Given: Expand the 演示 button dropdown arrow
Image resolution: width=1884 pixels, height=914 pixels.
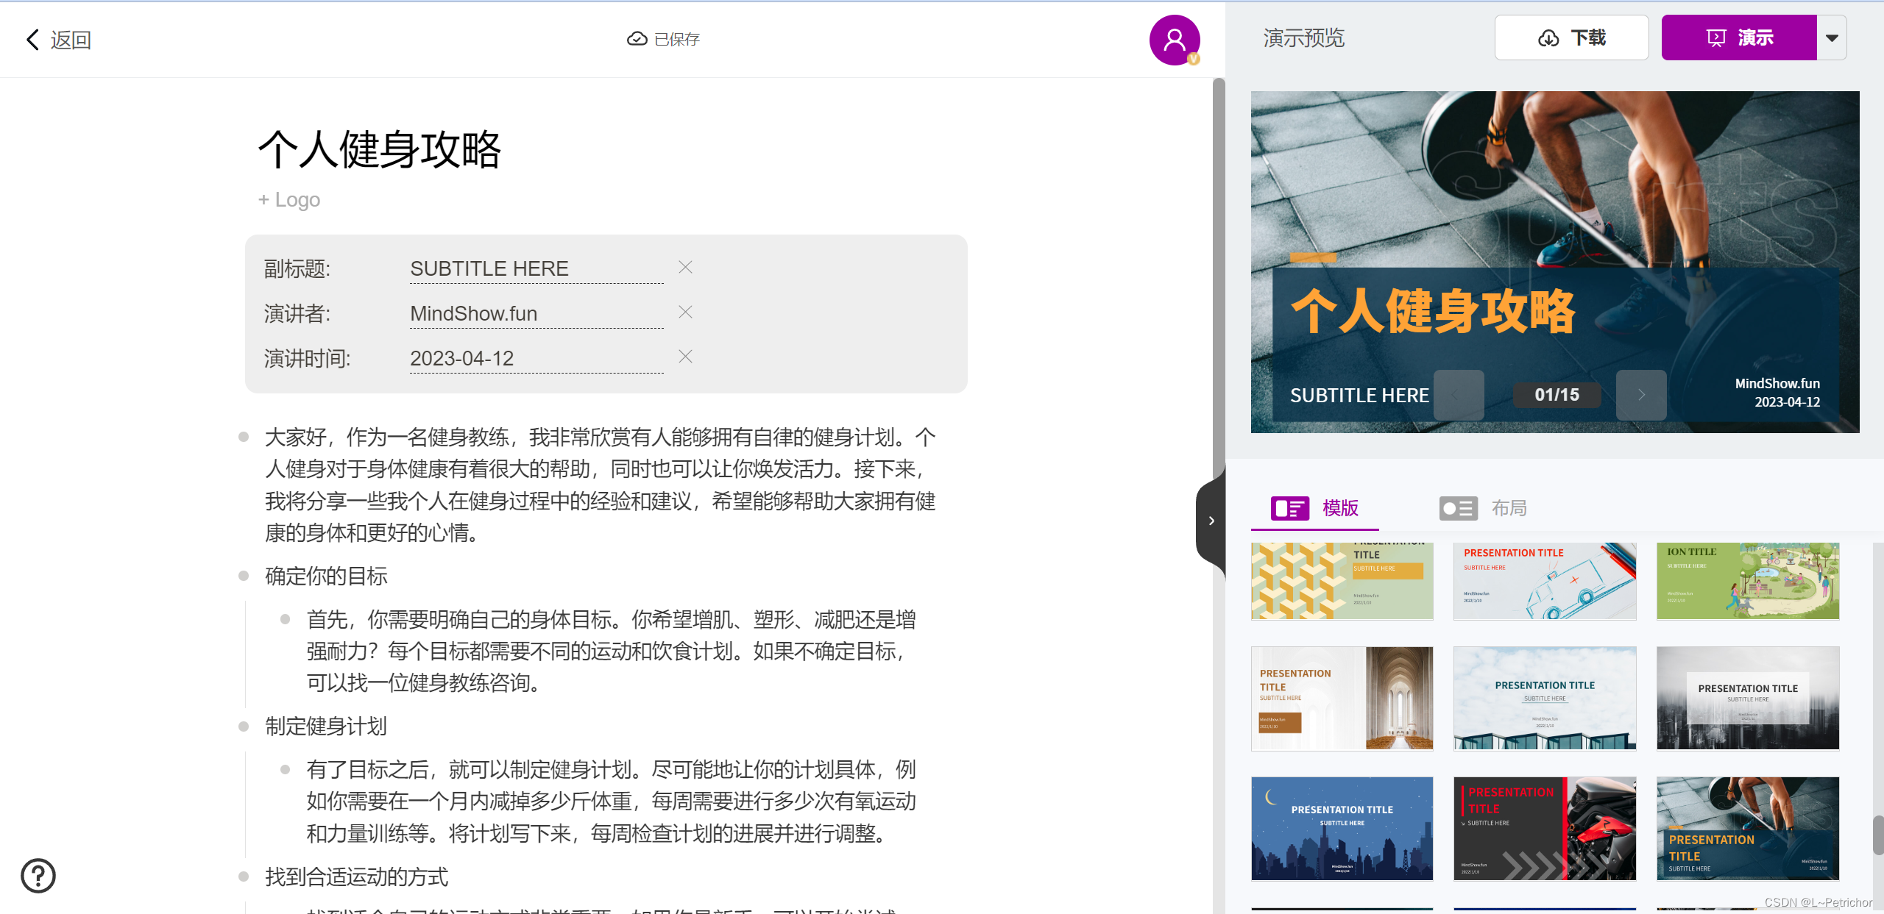Looking at the screenshot, I should pos(1832,38).
